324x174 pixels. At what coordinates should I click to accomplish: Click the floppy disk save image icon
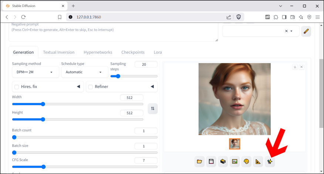coord(211,161)
